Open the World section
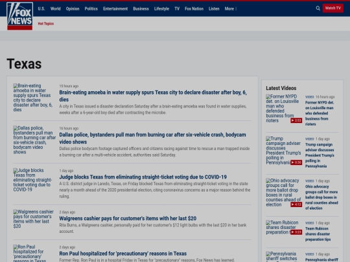The image size is (350, 262). (55, 8)
